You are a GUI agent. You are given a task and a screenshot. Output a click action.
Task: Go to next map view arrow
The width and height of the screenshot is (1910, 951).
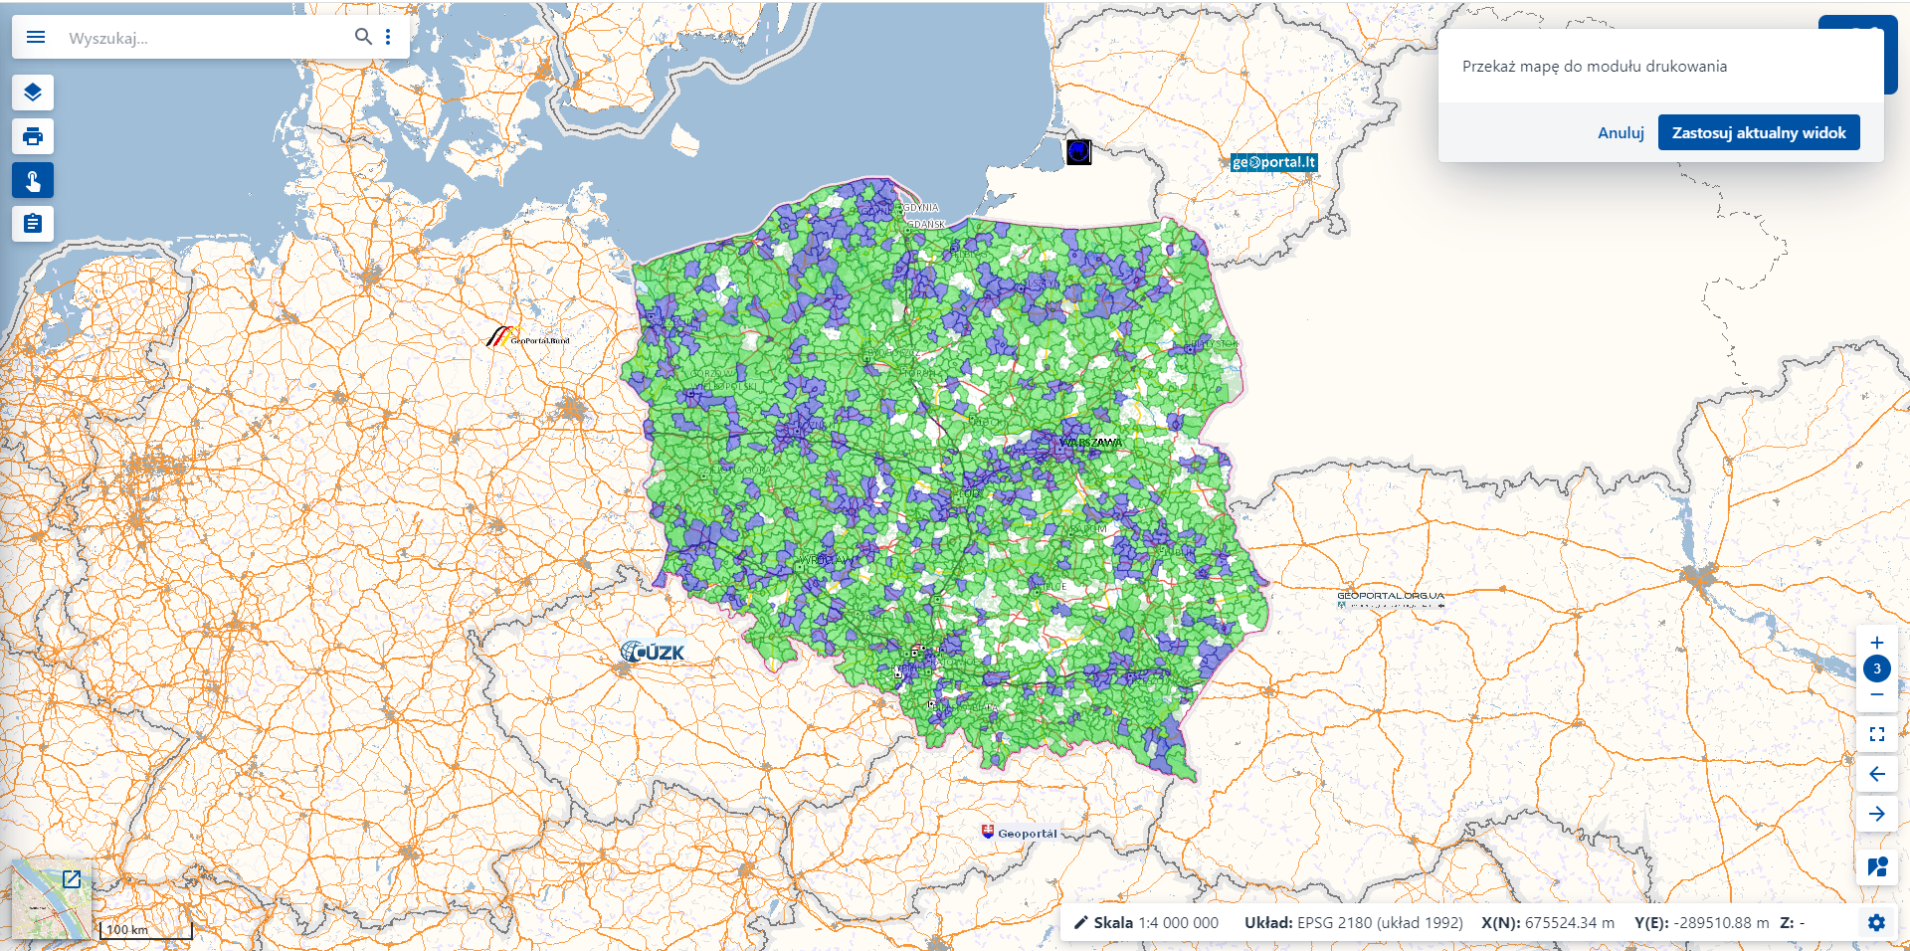[x=1877, y=814]
